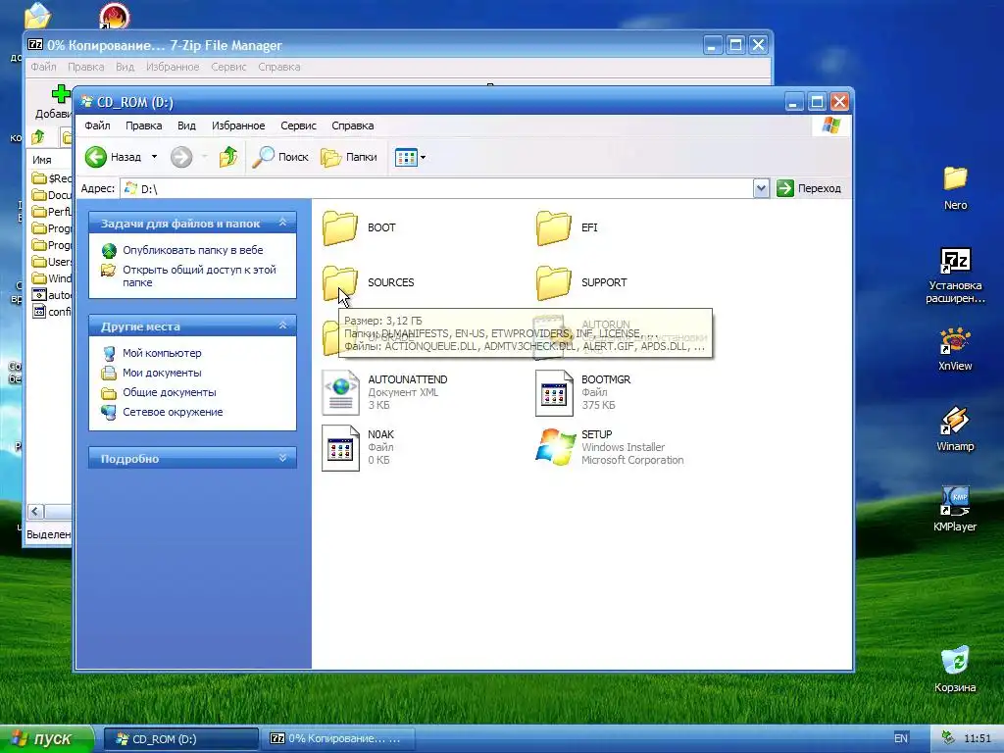Click the Переход go button

809,188
